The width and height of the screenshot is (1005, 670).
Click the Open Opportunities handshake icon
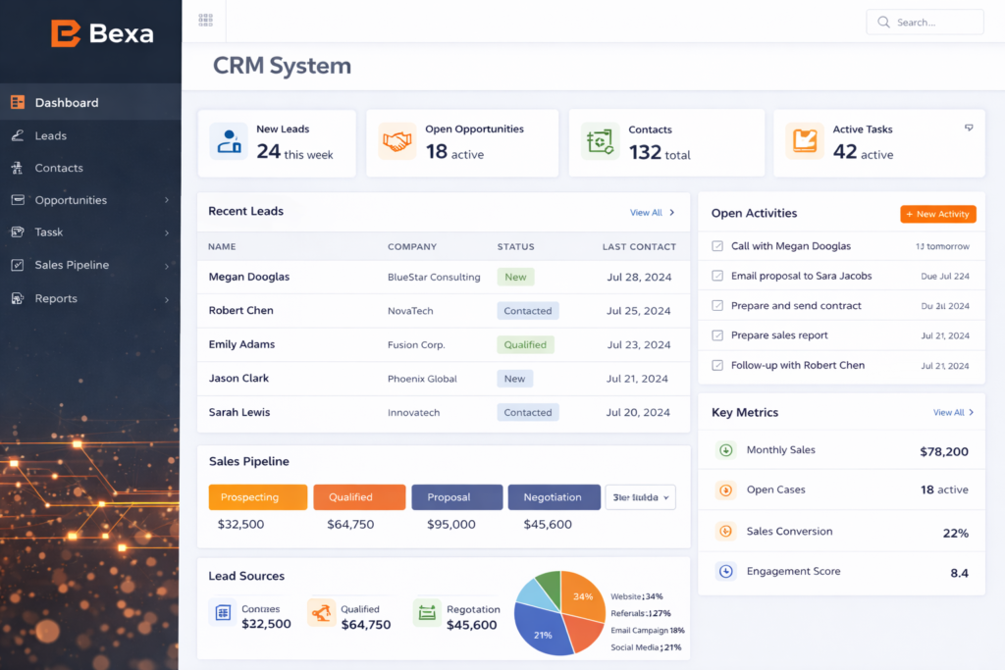point(397,142)
